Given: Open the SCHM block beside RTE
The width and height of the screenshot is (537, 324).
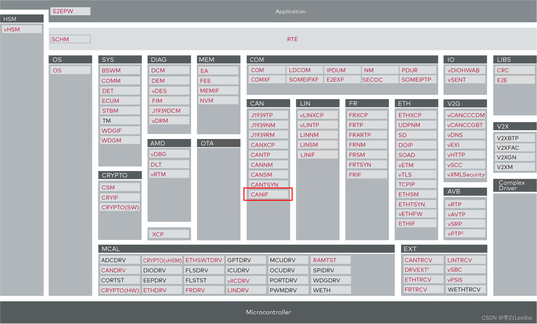Looking at the screenshot, I should (x=70, y=39).
